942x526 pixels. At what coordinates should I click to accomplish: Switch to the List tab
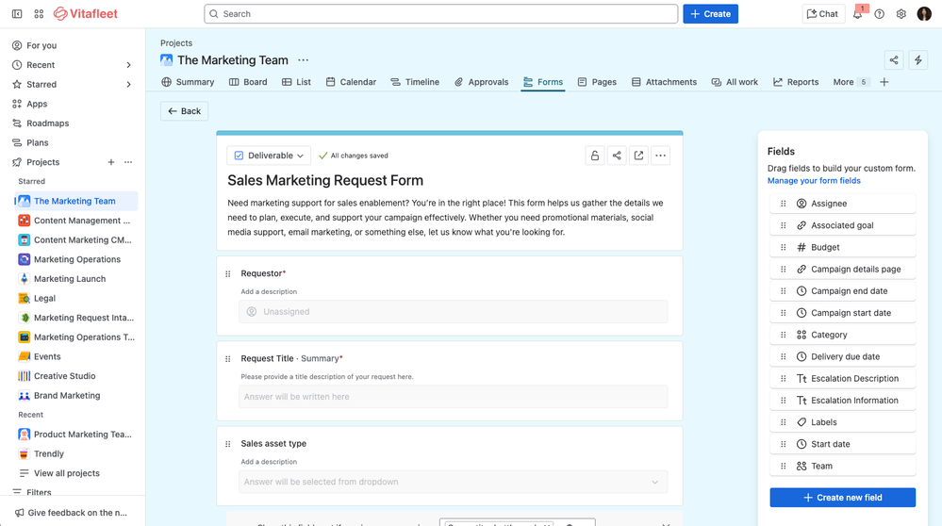pyautogui.click(x=296, y=82)
